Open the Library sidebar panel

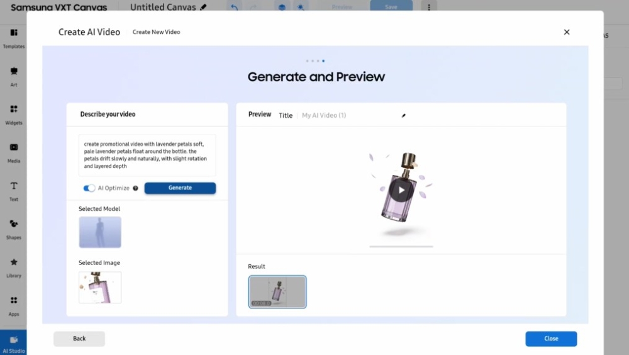[13, 266]
